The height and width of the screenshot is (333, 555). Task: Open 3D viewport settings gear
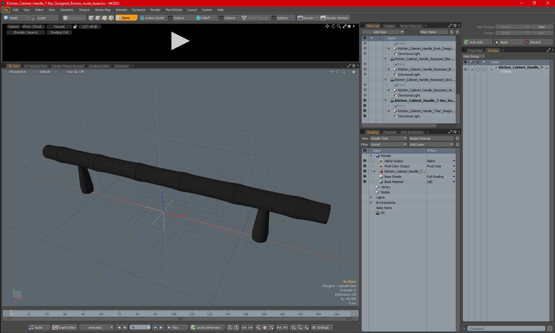pos(354,72)
